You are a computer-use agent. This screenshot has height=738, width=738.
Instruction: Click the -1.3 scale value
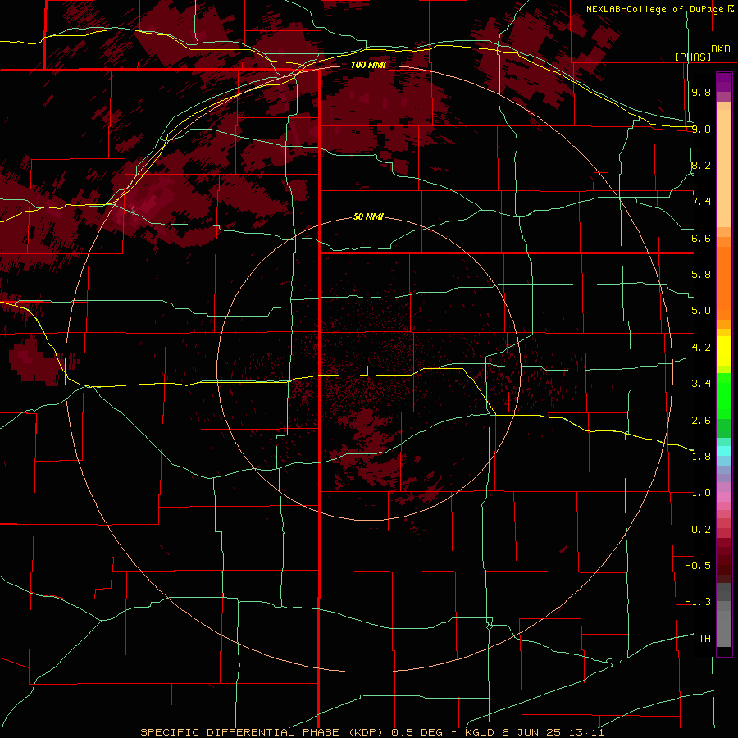tap(698, 602)
